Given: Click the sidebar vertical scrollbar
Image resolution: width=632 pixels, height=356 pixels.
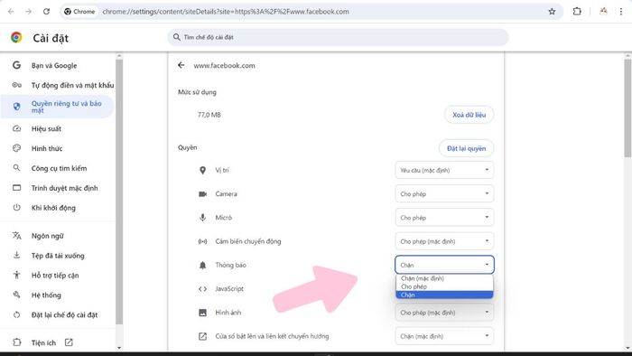Looking at the screenshot, I should point(119,192).
